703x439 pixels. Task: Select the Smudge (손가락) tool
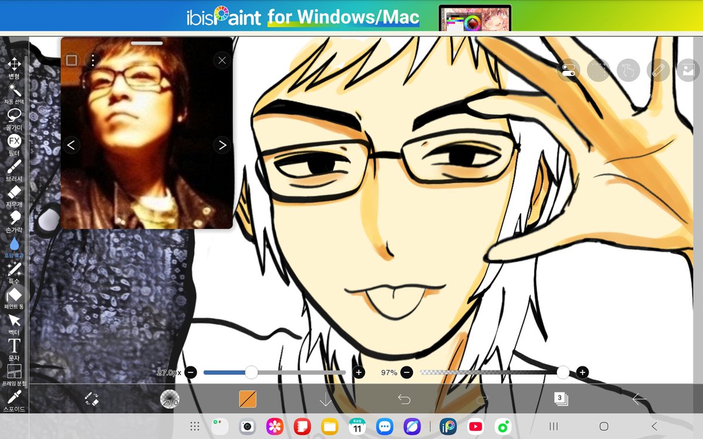[14, 221]
